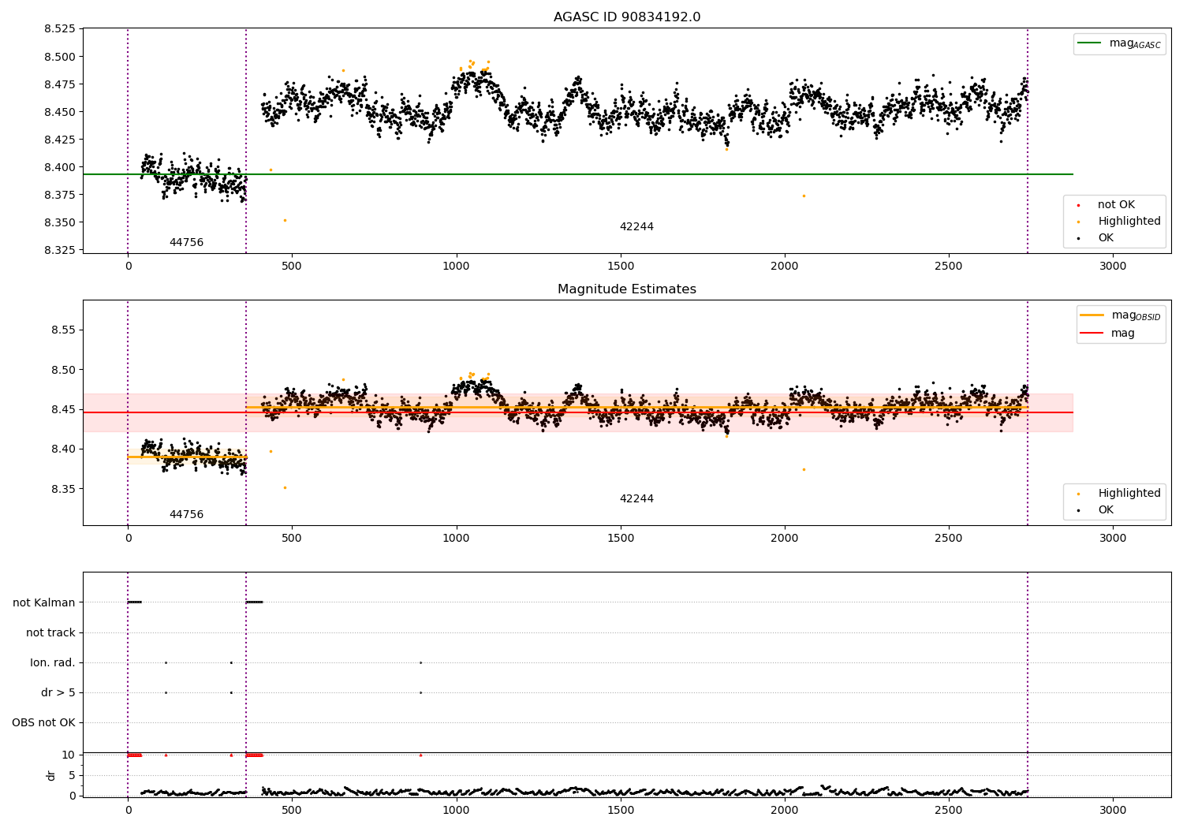This screenshot has height=828, width=1183.
Task: Click the 'AGASC ID 90834192.0' plot title
Action: click(x=626, y=17)
